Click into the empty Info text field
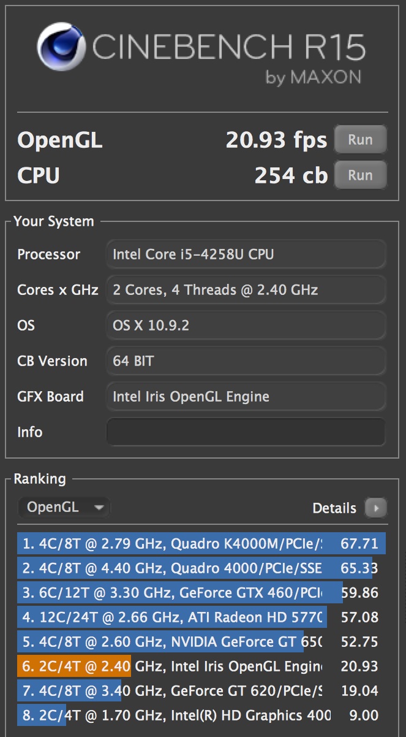This screenshot has width=406, height=737. 246,432
